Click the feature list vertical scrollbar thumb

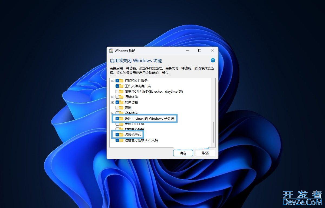[213, 132]
